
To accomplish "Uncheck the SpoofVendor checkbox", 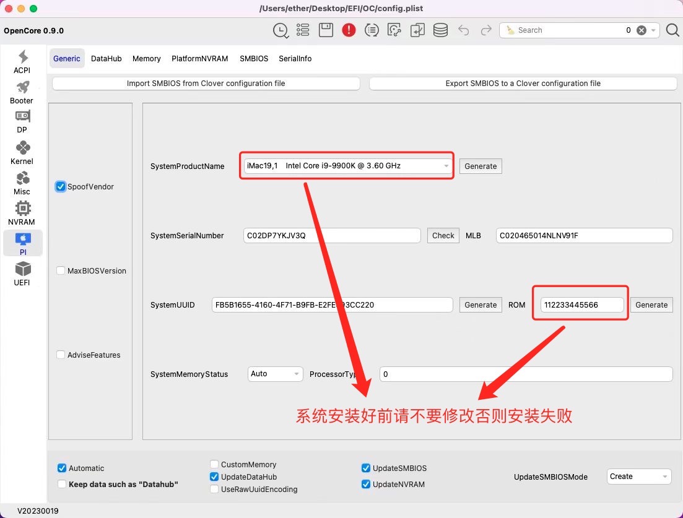I will point(61,187).
